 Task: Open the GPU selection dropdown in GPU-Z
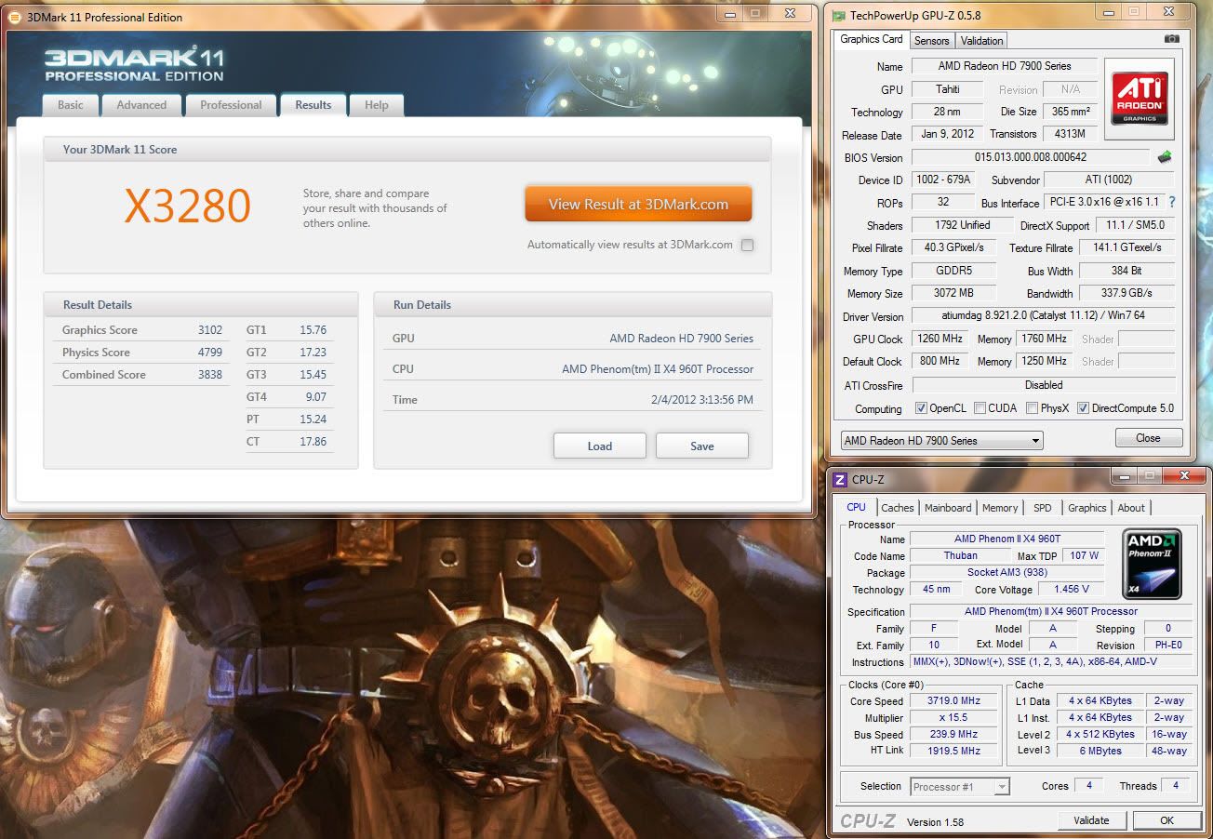[941, 441]
